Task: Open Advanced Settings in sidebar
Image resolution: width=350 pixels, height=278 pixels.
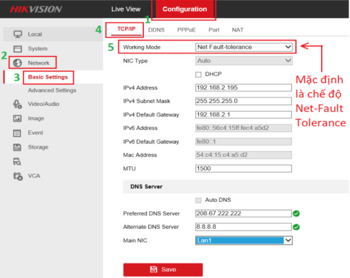Action: coord(52,90)
